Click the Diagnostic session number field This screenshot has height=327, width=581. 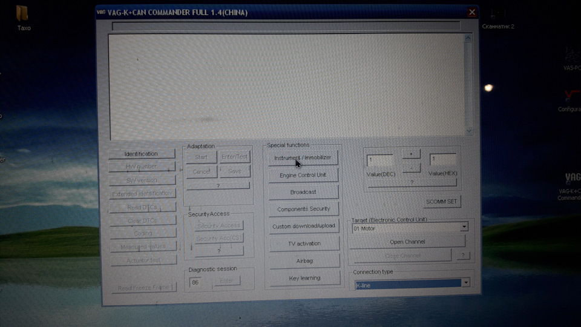point(195,282)
